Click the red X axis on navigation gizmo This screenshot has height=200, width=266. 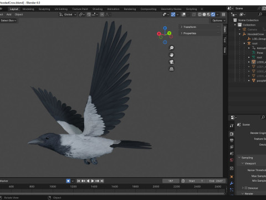[x=159, y=34]
